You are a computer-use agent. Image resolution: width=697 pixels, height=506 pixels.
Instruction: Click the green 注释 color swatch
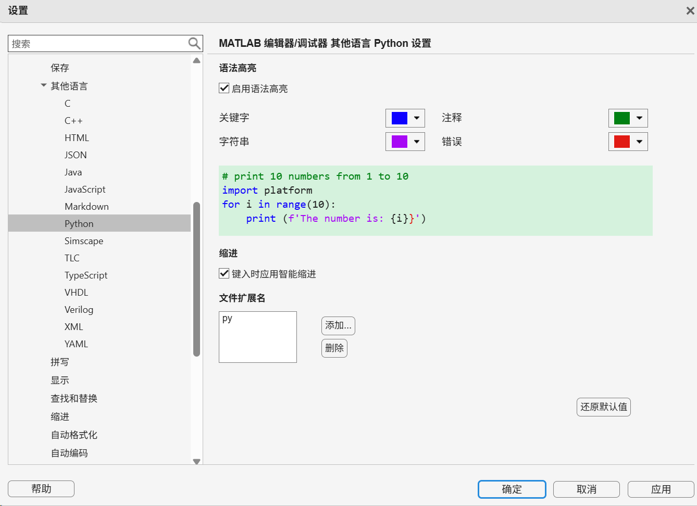tap(622, 118)
